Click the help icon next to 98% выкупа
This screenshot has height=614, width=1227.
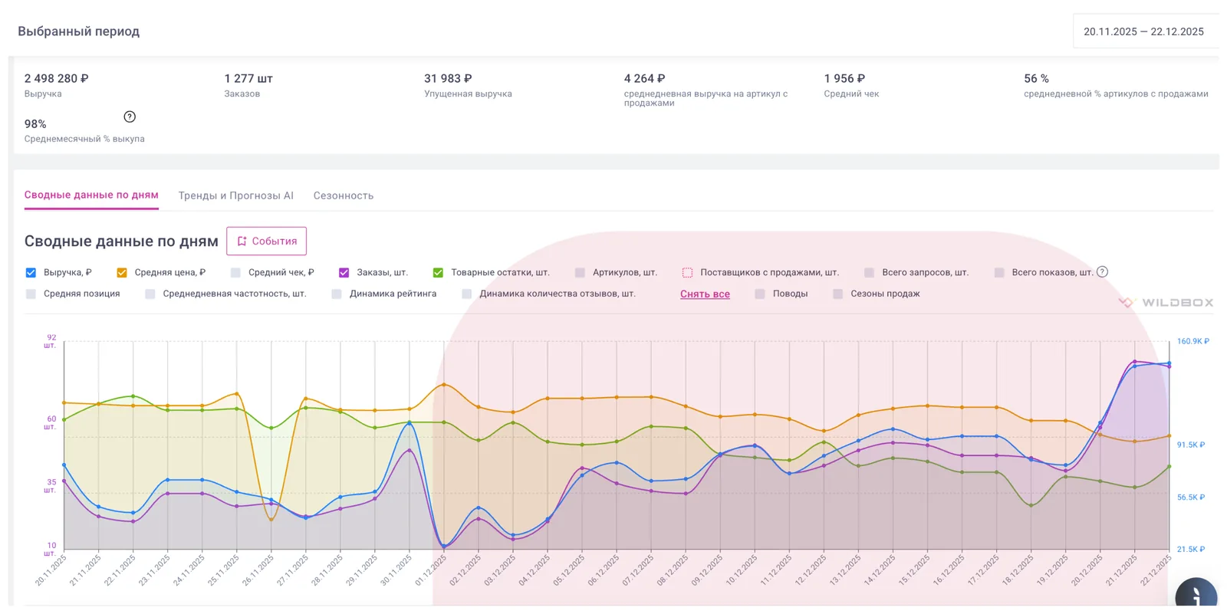(x=130, y=117)
